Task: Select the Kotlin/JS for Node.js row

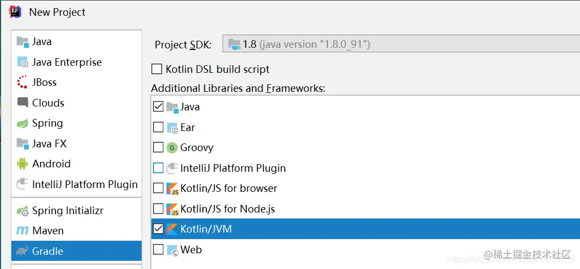Action: tap(229, 209)
